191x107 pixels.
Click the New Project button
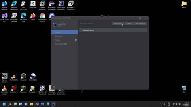[118, 23]
